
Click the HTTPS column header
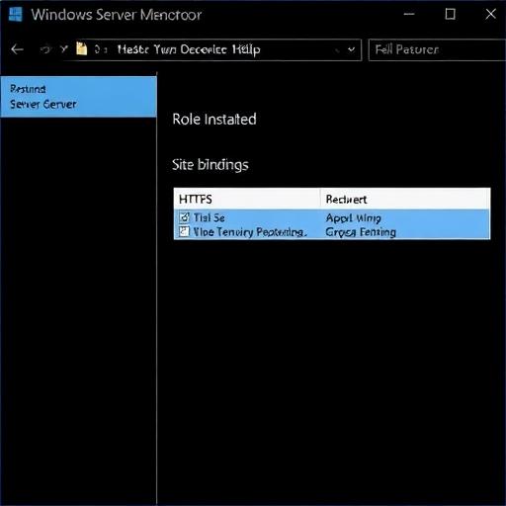[246, 199]
